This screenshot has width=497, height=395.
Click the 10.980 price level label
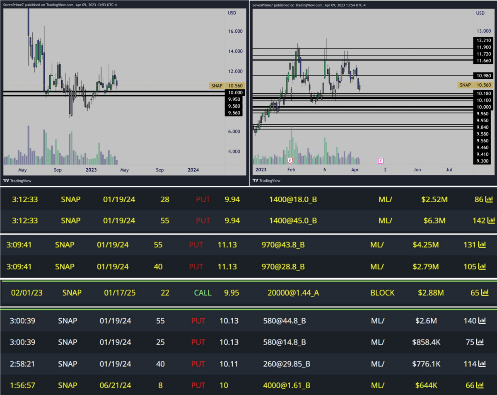(484, 75)
